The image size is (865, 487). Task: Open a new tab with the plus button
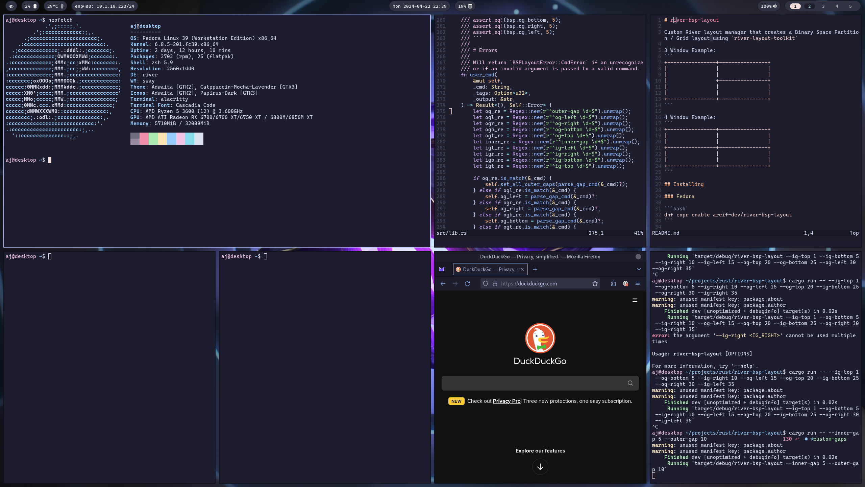(x=535, y=269)
